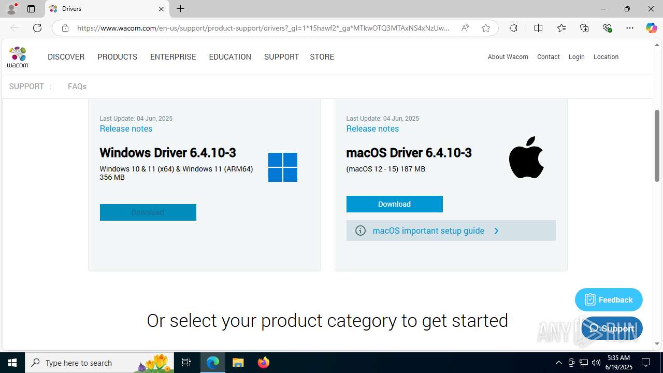The image size is (663, 373).
Task: Open the tab actions menu icon
Action: [x=31, y=9]
